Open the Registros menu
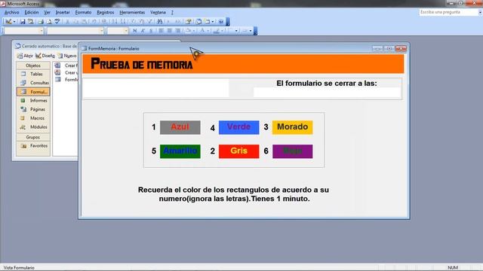The image size is (483, 271). tap(106, 12)
